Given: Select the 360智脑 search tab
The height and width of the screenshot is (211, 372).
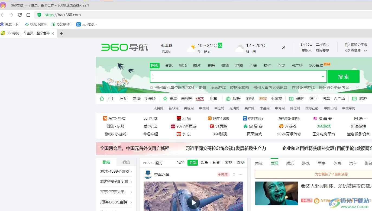Looking at the screenshot, I should pyautogui.click(x=316, y=65).
